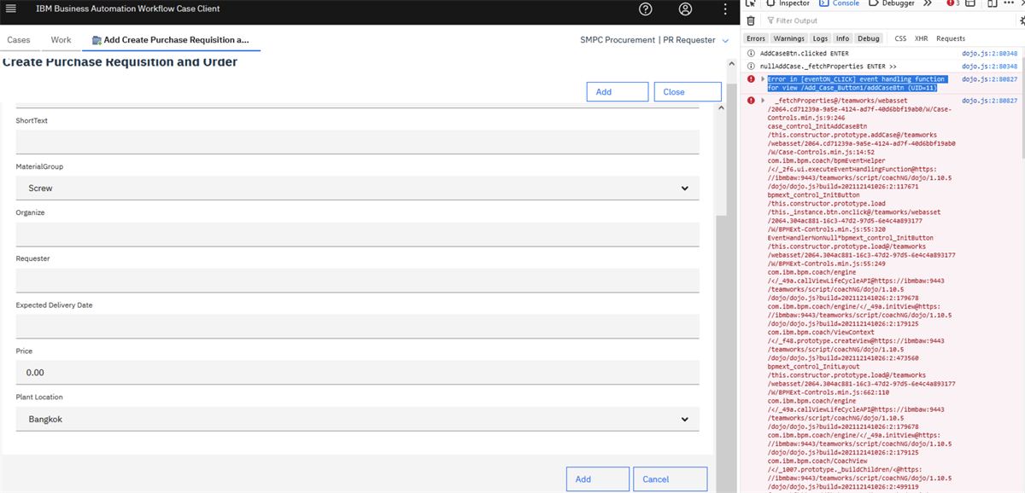This screenshot has height=493, width=1025.
Task: Open the hamburger navigation menu
Action: pyautogui.click(x=11, y=9)
